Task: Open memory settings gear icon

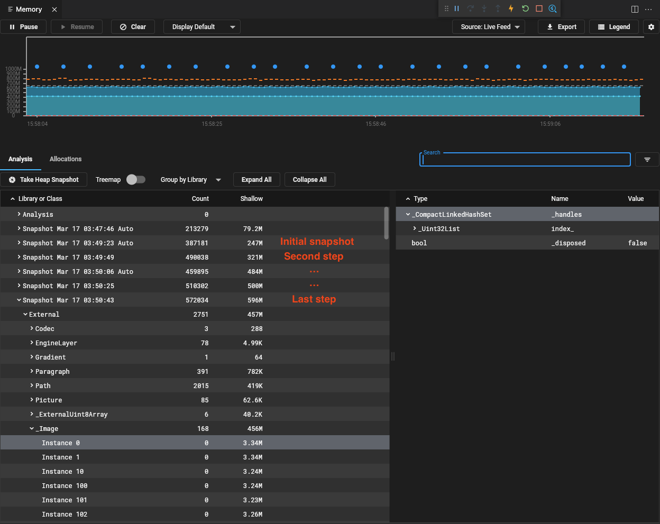Action: pyautogui.click(x=651, y=27)
